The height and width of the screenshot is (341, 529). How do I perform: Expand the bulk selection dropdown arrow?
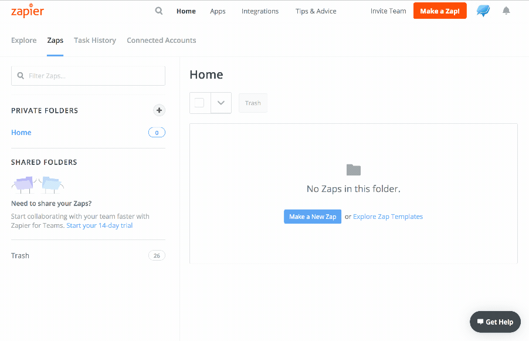coord(221,103)
